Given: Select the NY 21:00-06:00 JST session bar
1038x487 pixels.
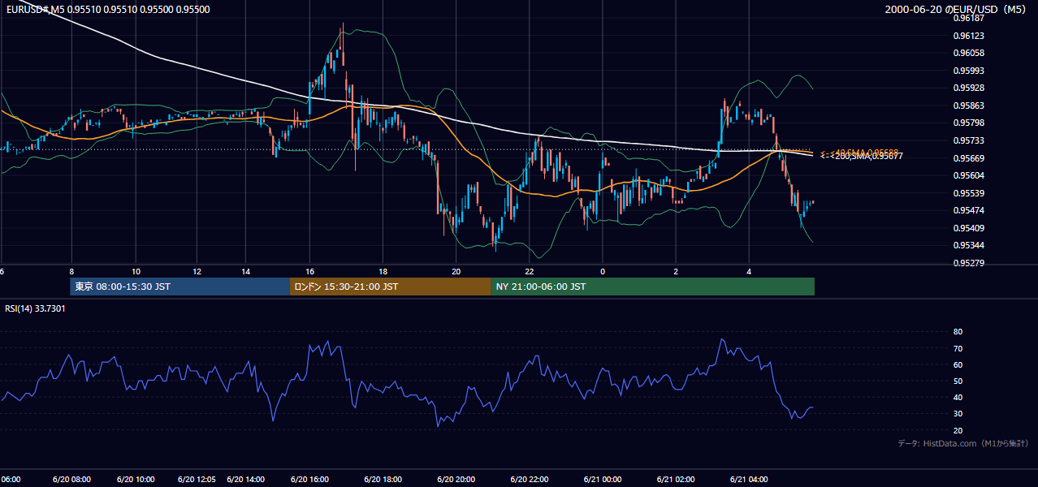Looking at the screenshot, I should tap(652, 287).
